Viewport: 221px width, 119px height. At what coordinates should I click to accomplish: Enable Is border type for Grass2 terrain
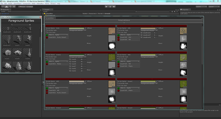point(118,83)
